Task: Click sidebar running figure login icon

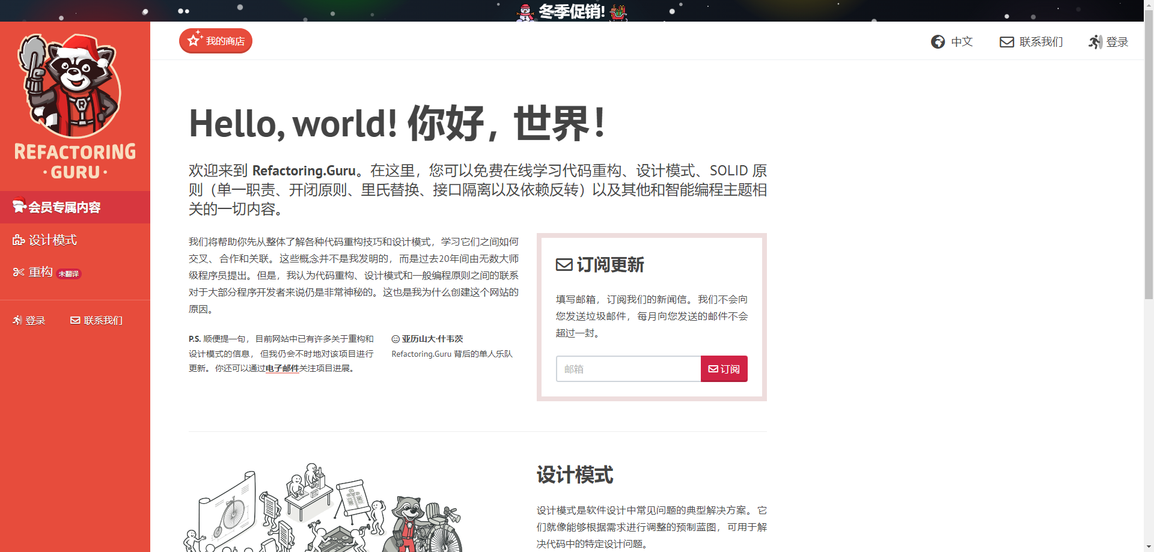Action: coord(17,320)
